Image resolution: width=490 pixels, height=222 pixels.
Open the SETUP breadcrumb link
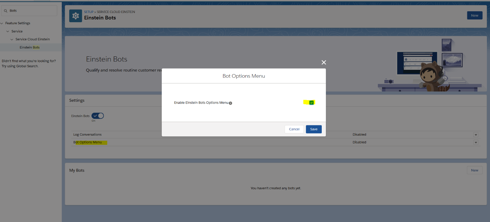[x=89, y=12]
